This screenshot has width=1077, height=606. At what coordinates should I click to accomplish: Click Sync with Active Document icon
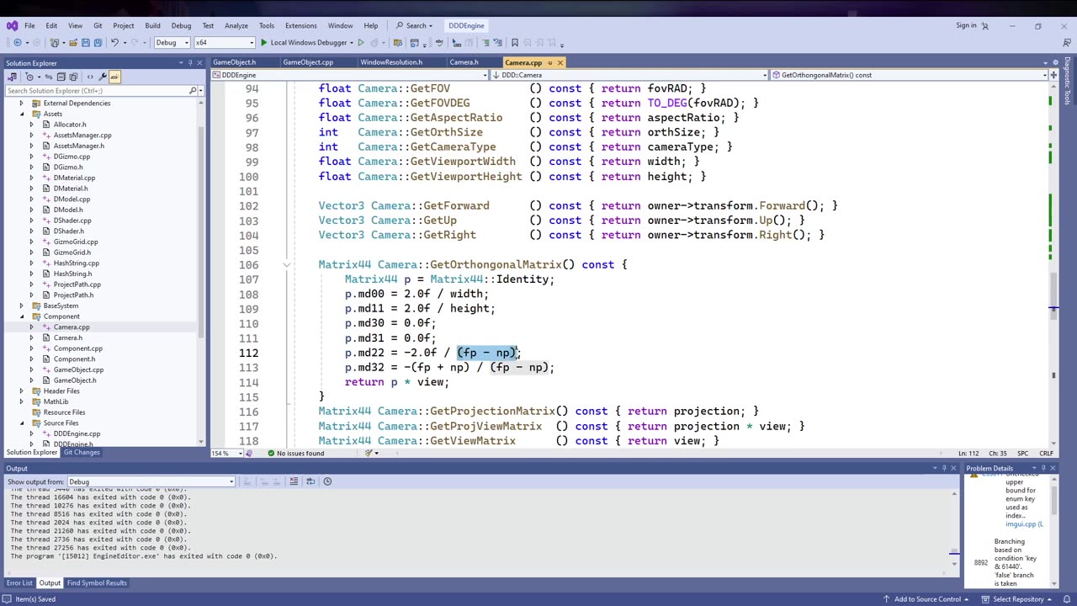tap(47, 77)
